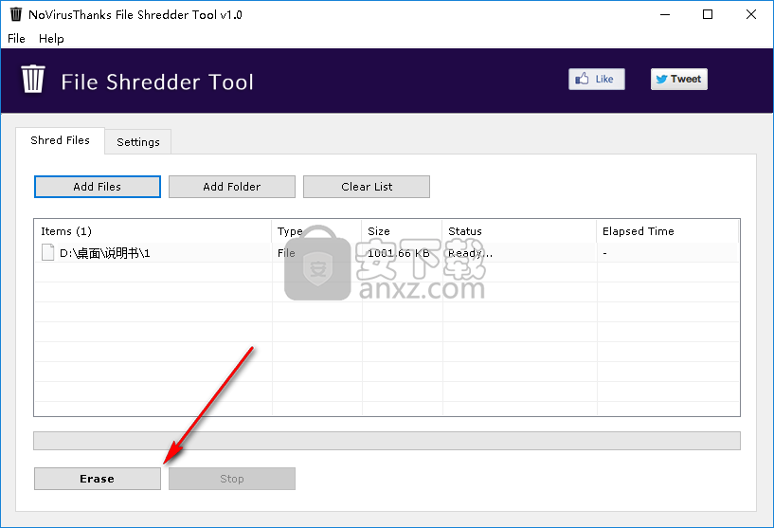The image size is (774, 528).
Task: Click the Ready... status cell
Action: pos(470,253)
